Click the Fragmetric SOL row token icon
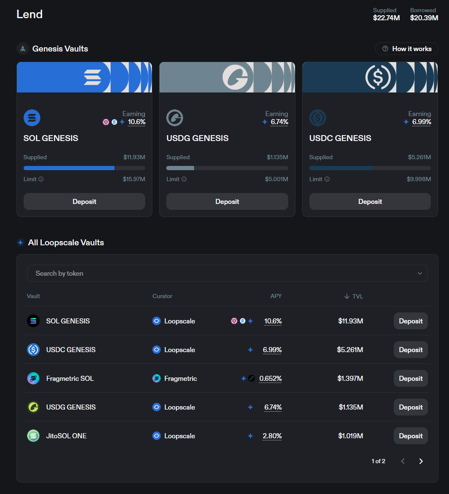This screenshot has width=449, height=494. point(33,378)
